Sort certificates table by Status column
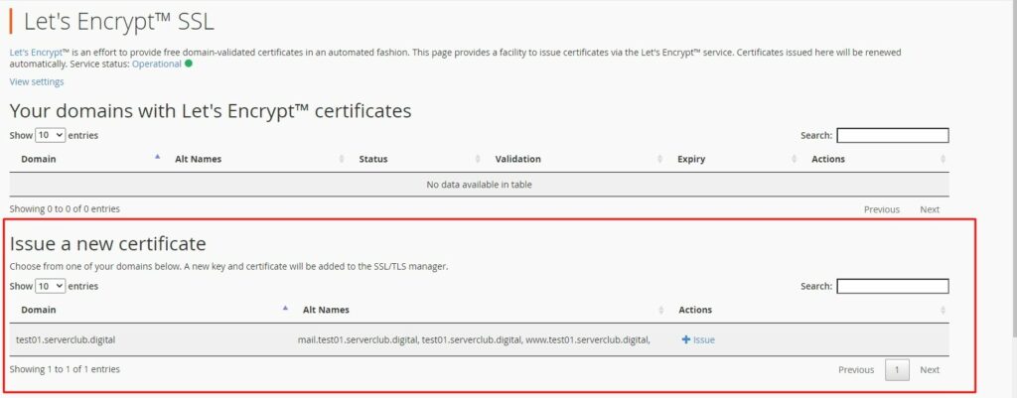1017x398 pixels. coord(415,159)
